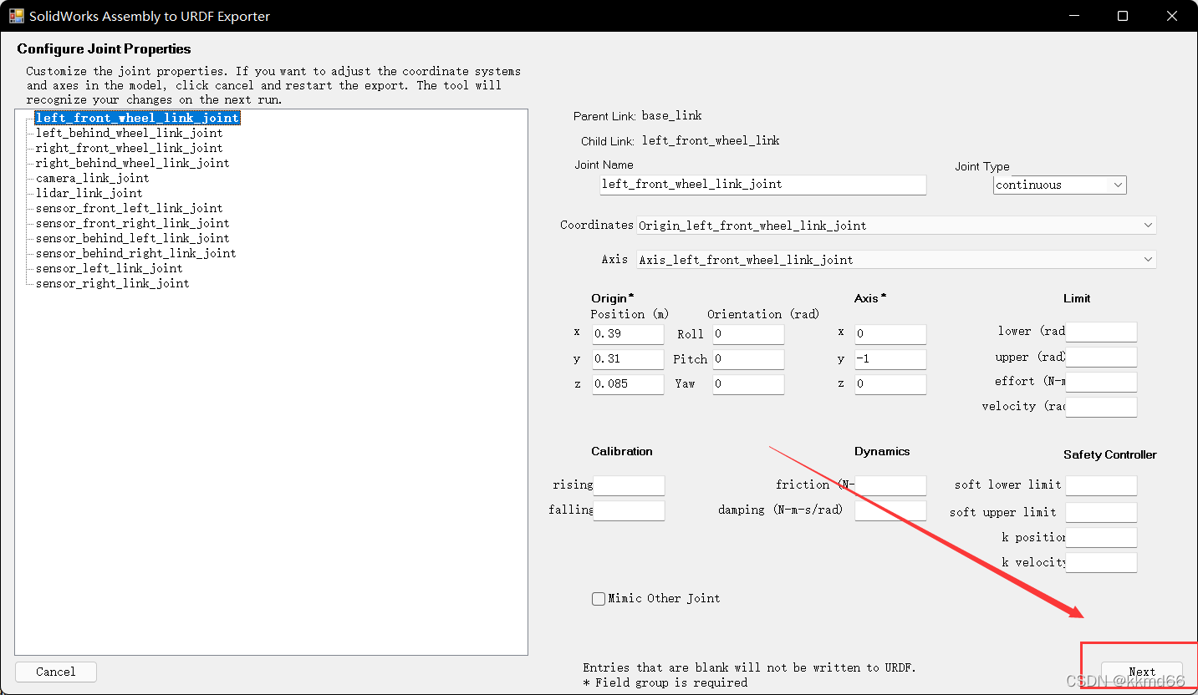
Task: Select lidar_link_joint in the tree
Action: [89, 193]
